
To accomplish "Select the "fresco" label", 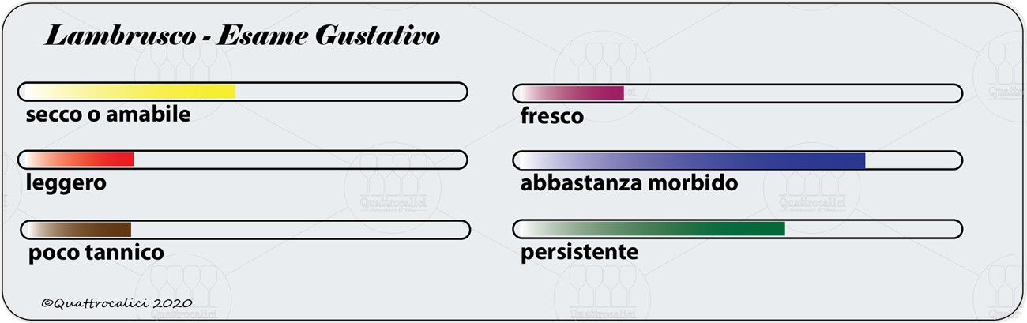I will point(552,117).
